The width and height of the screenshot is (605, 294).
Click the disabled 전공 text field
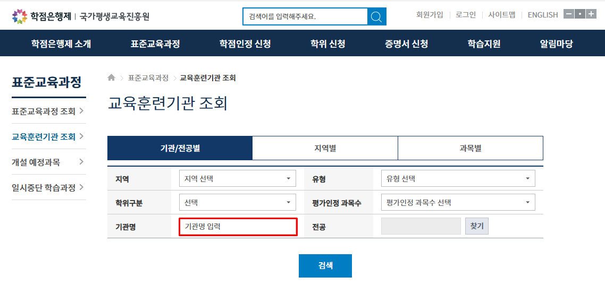tap(421, 226)
